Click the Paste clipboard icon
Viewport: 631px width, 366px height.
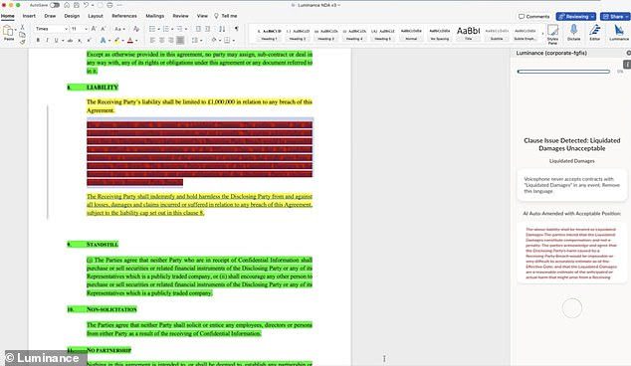[x=8, y=31]
